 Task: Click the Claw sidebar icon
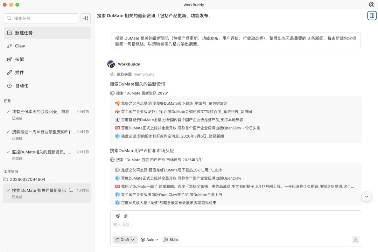(9, 46)
